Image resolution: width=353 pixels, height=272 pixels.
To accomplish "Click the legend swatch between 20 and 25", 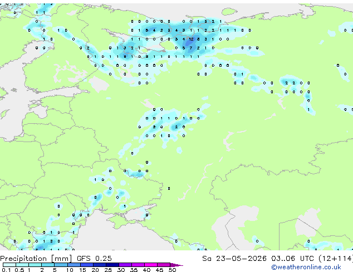I will point(100,265).
